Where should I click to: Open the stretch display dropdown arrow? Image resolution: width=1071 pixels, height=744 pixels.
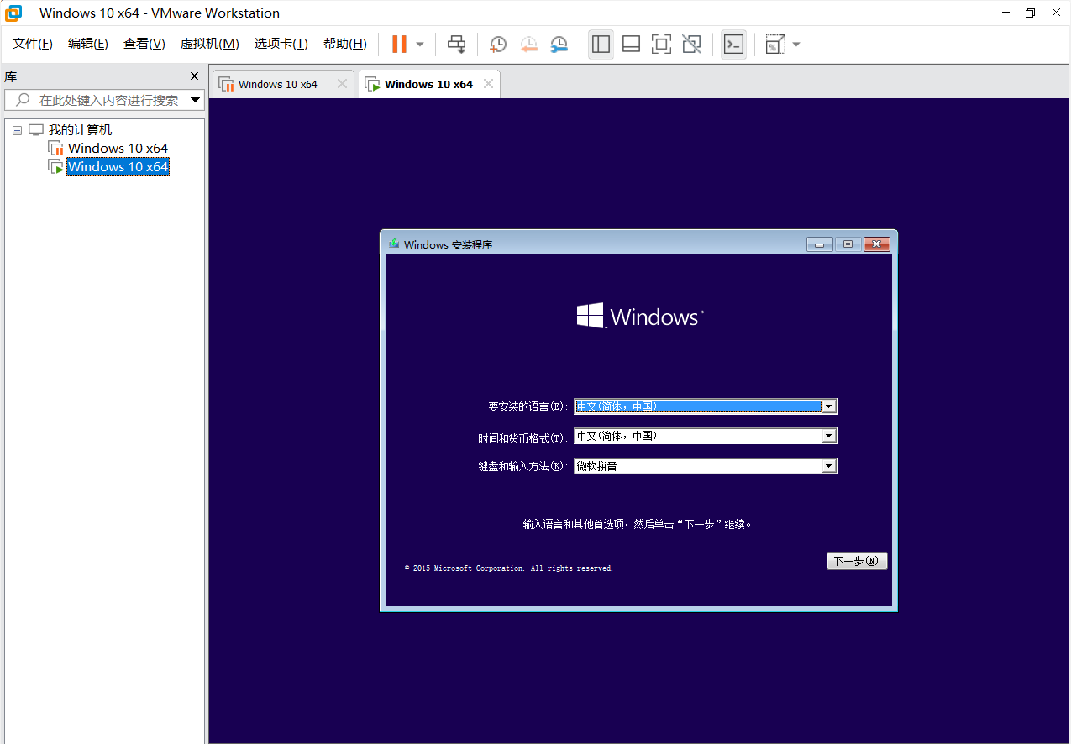795,45
